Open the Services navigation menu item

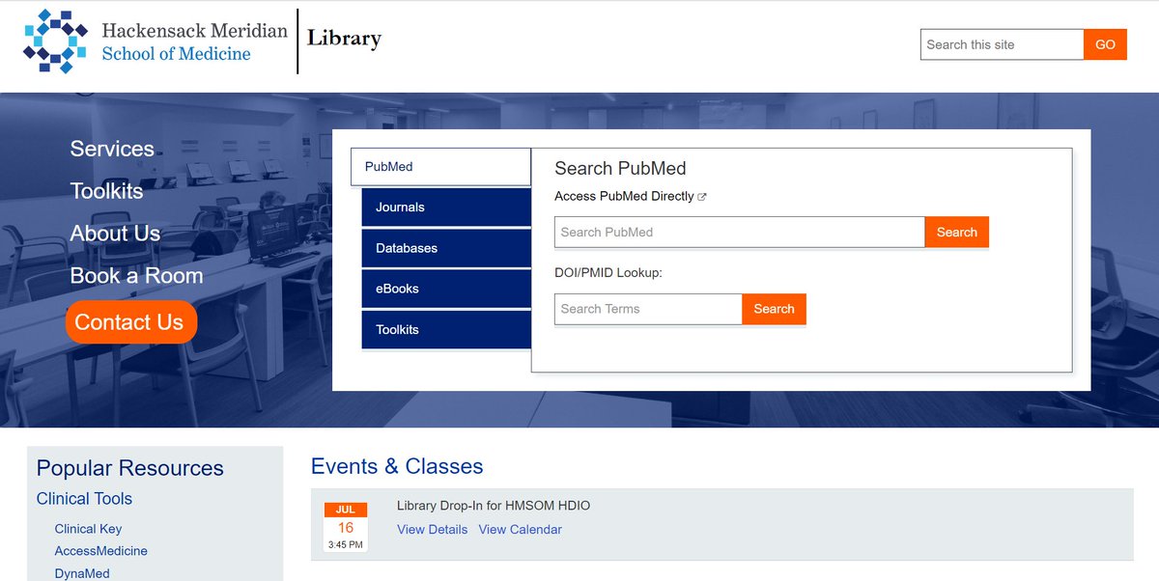(x=112, y=149)
